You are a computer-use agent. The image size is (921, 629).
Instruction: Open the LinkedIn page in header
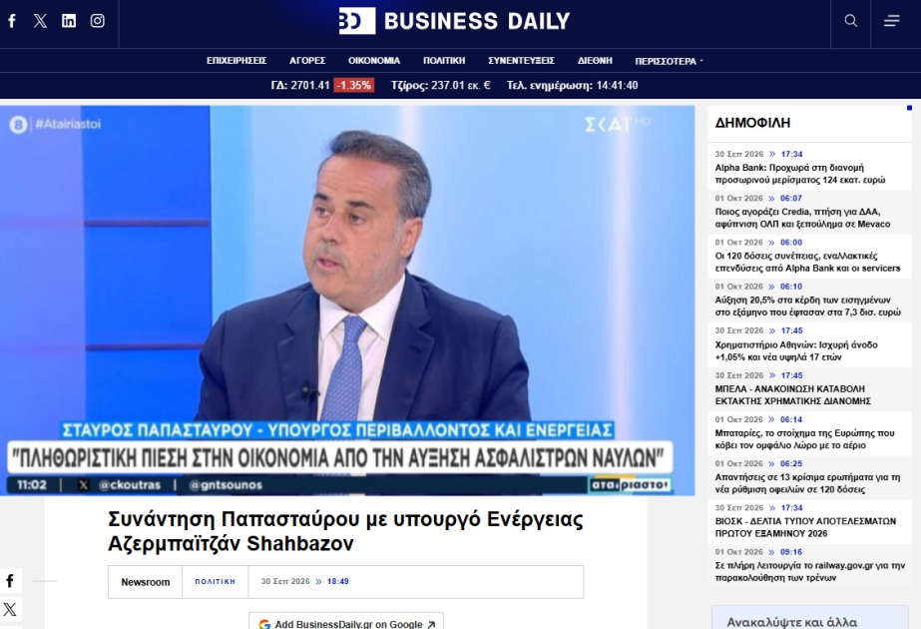(x=69, y=21)
